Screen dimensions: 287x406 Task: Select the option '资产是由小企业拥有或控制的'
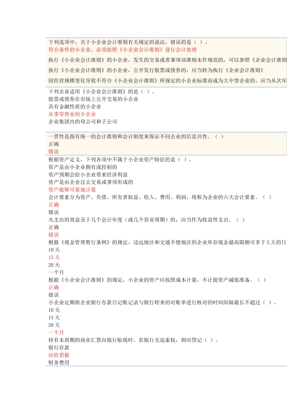(83, 167)
